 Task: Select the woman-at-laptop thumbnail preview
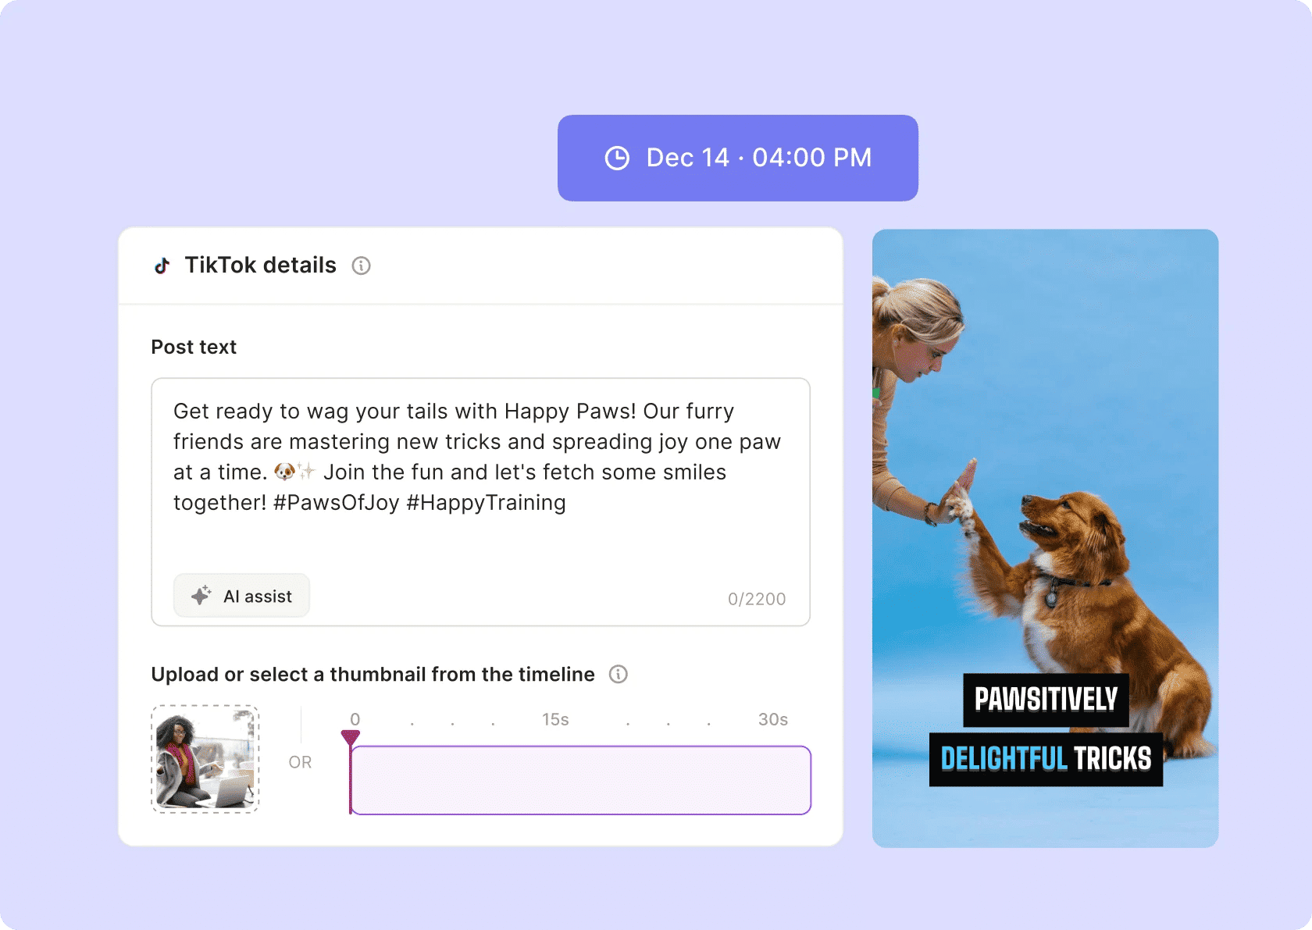coord(205,759)
